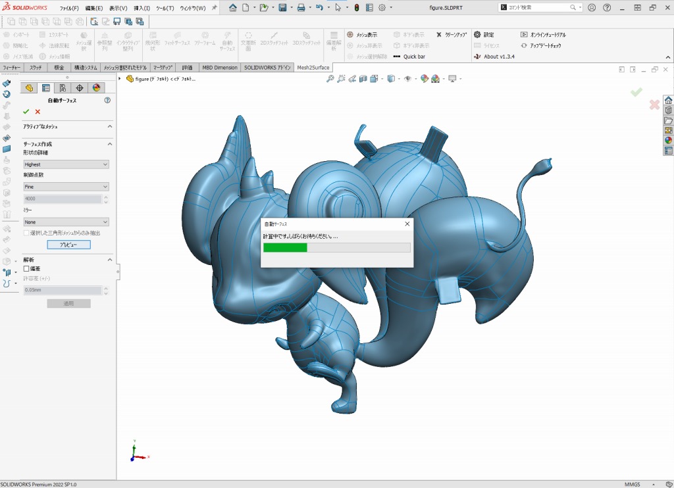The height and width of the screenshot is (488, 674).
Task: Click the green confirmation corner checkmark
Action: click(x=636, y=92)
